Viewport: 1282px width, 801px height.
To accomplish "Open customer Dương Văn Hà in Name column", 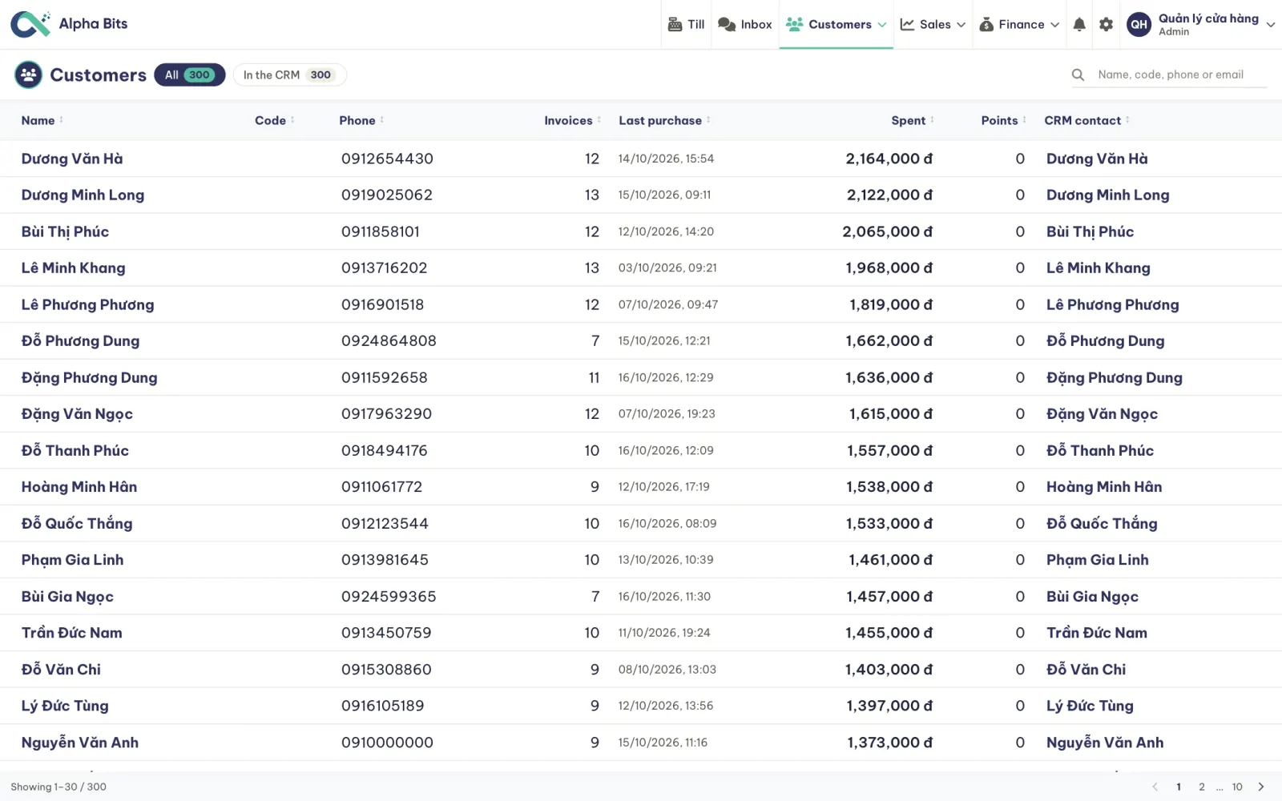I will [x=72, y=159].
